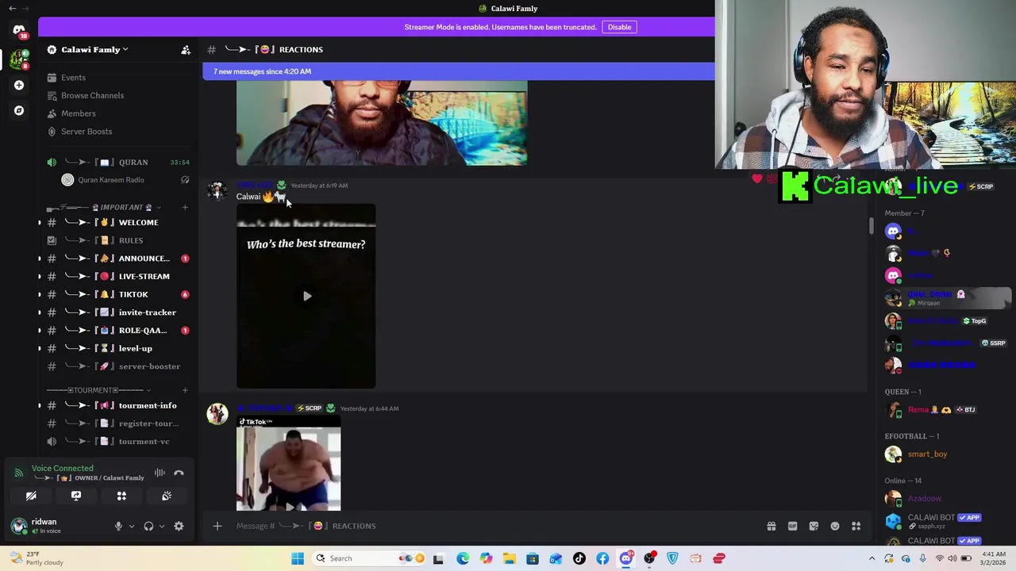This screenshot has width=1016, height=571.
Task: Disable Streamer Mode
Action: point(619,27)
